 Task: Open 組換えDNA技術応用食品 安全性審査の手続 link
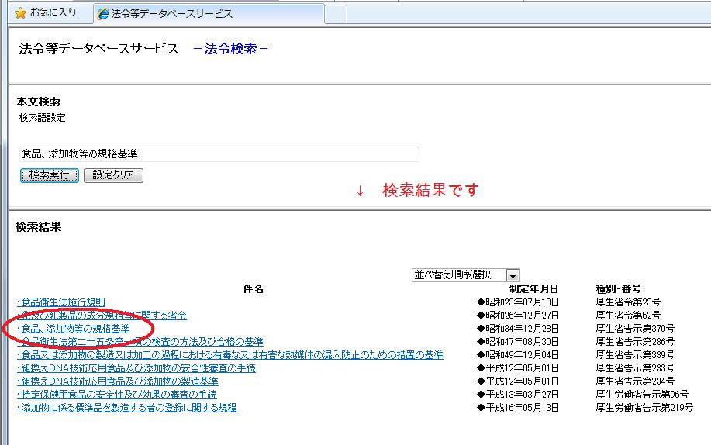click(x=136, y=368)
